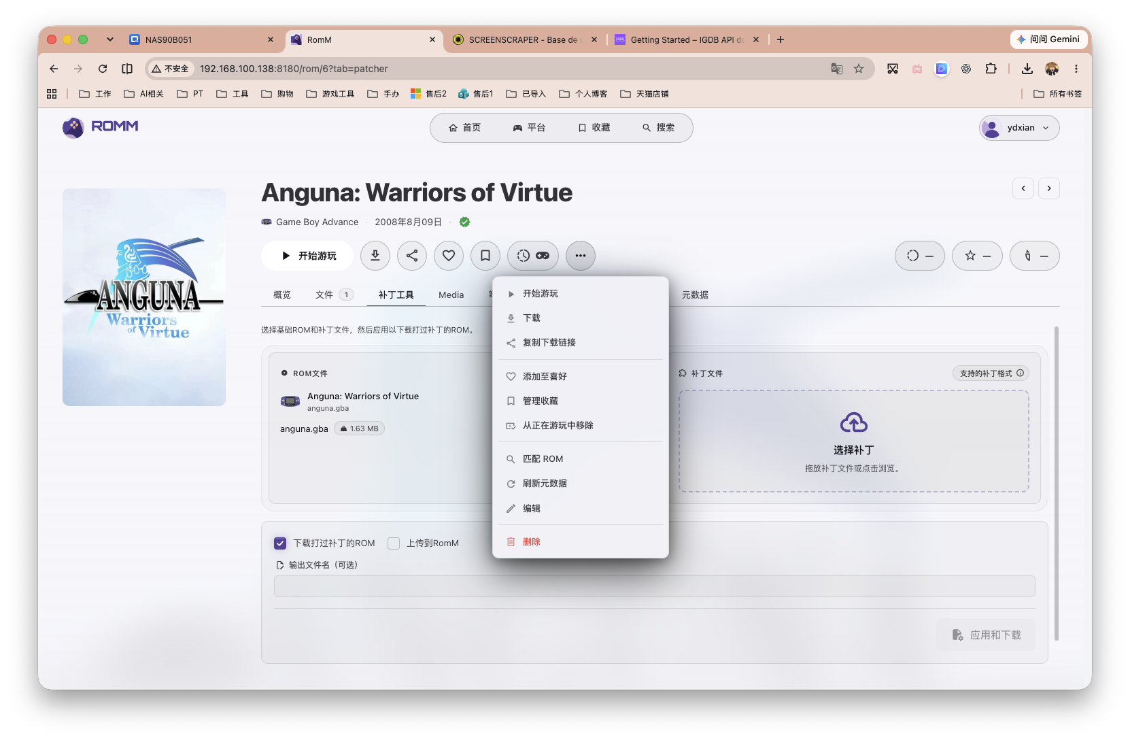
Task: Open the 工作 bookmarks folder
Action: click(95, 94)
